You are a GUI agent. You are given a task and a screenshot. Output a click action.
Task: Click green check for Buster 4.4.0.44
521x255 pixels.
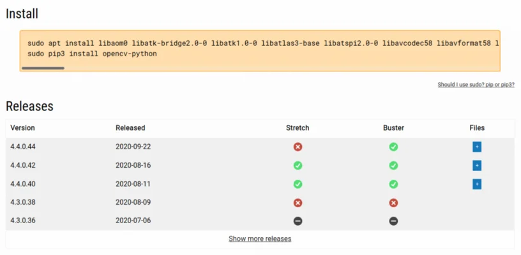click(x=393, y=147)
